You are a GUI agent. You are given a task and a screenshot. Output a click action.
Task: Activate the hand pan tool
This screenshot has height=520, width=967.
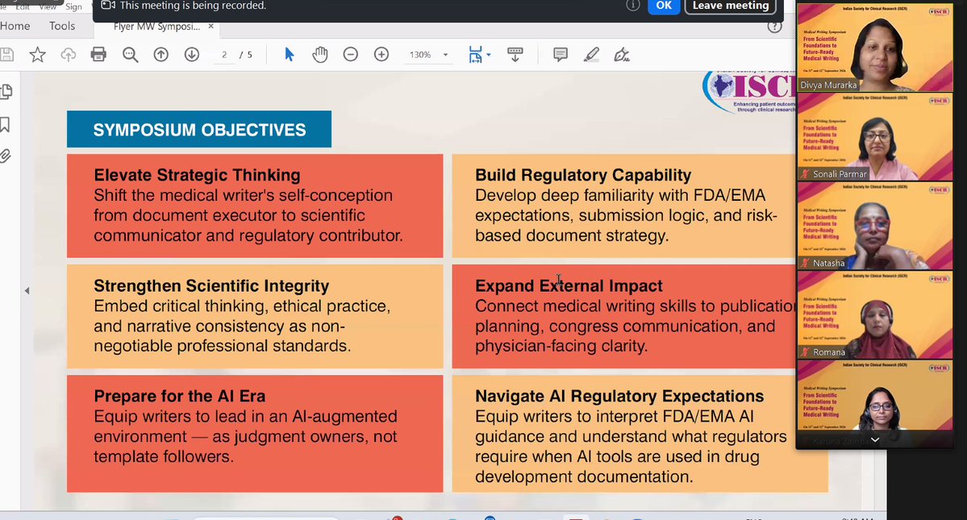pos(319,55)
